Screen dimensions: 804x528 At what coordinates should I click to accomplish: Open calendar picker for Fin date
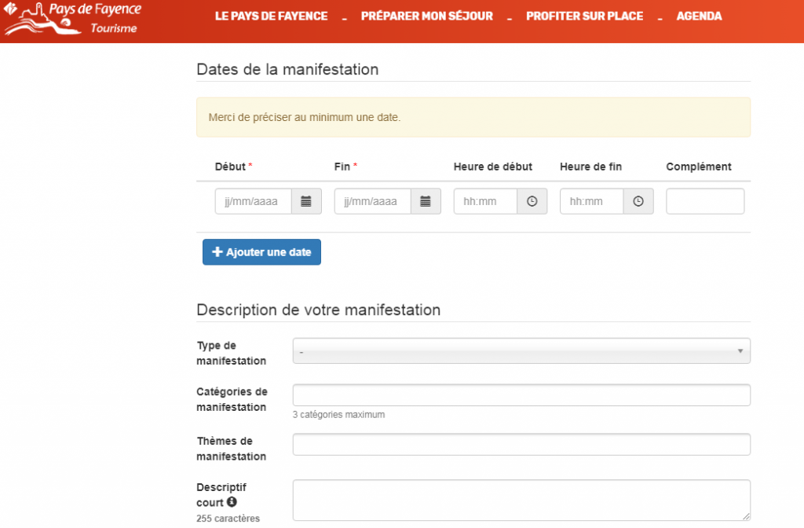[426, 201]
